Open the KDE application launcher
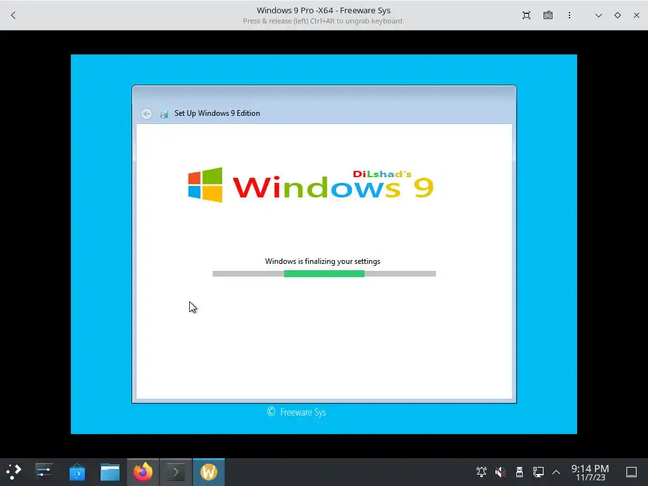The width and height of the screenshot is (648, 486). tap(14, 472)
